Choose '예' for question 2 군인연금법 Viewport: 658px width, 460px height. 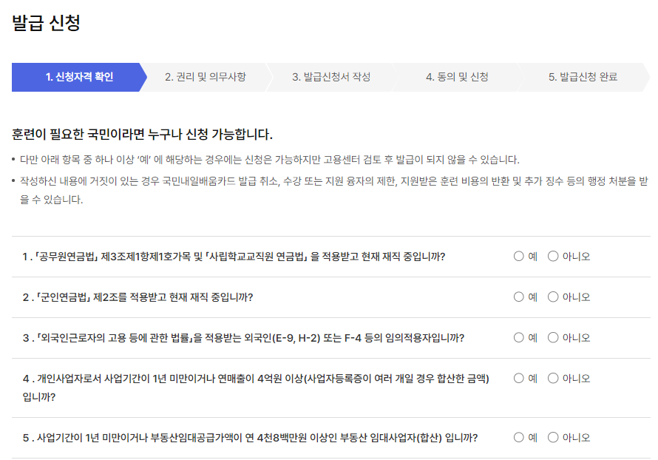tap(519, 297)
